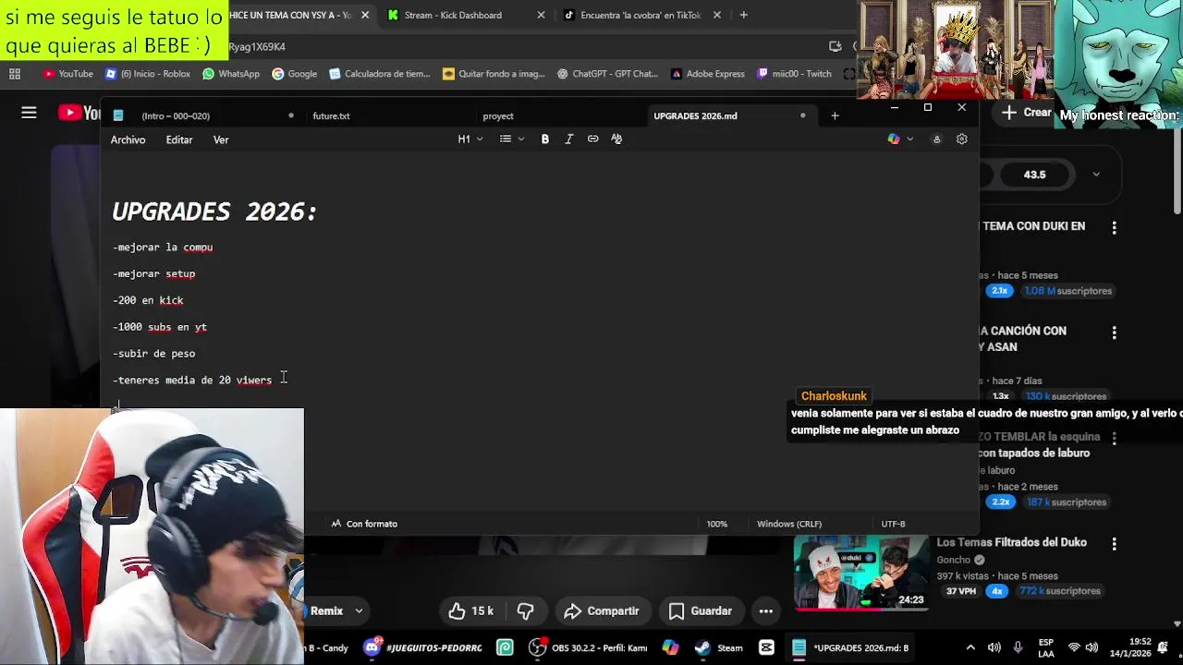Open the Calculadora de tiempo bookmark
1183x665 pixels.
click(x=379, y=74)
